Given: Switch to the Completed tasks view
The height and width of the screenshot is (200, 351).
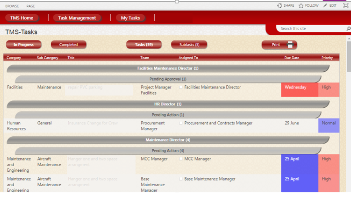Looking at the screenshot, I should [x=69, y=45].
